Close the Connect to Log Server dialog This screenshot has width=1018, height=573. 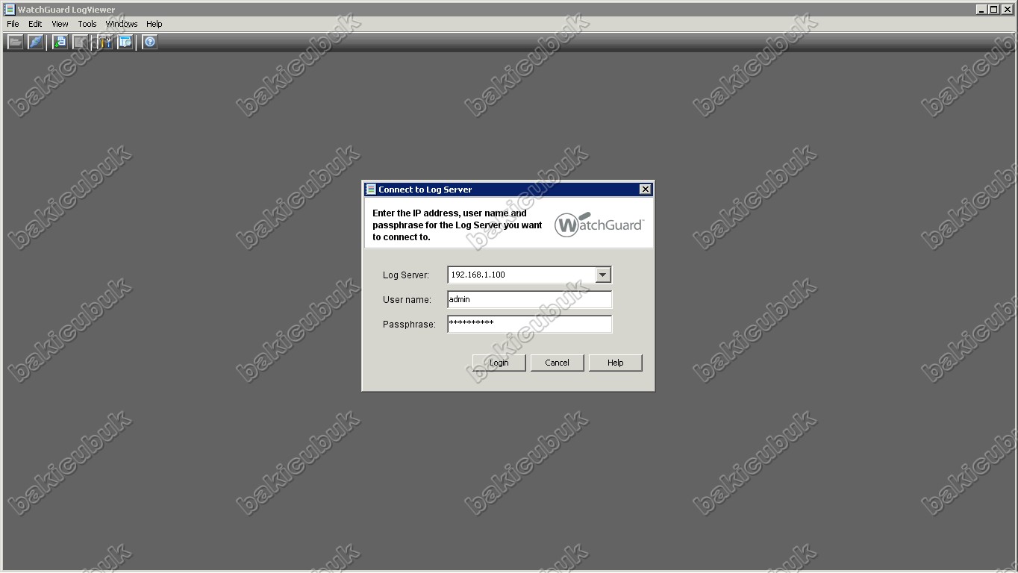(645, 190)
